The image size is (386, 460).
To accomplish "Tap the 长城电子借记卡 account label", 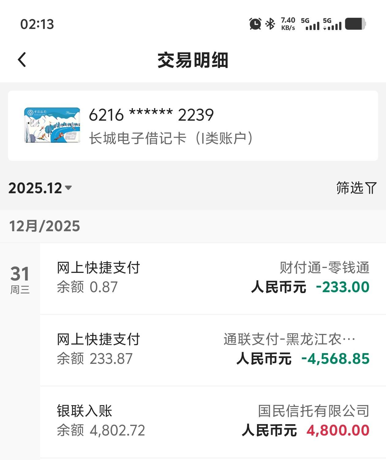I will [x=171, y=138].
